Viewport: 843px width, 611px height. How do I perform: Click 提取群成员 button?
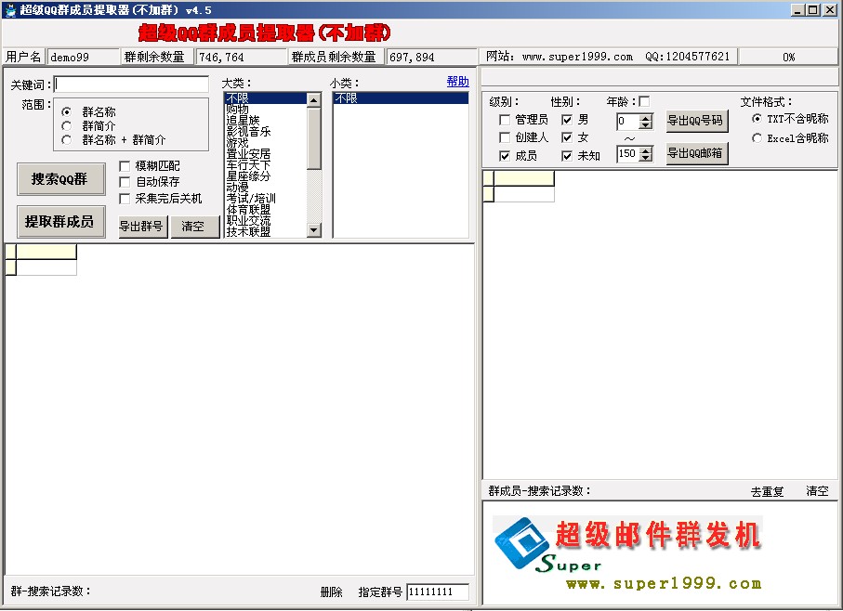click(x=60, y=221)
